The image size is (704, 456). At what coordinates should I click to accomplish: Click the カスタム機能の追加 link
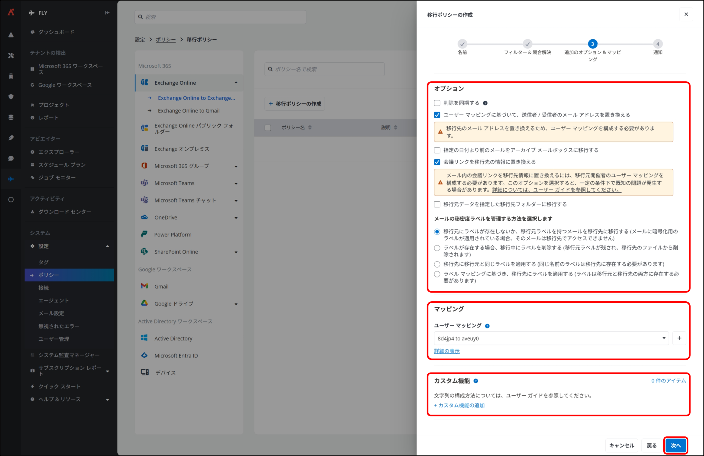tap(459, 405)
